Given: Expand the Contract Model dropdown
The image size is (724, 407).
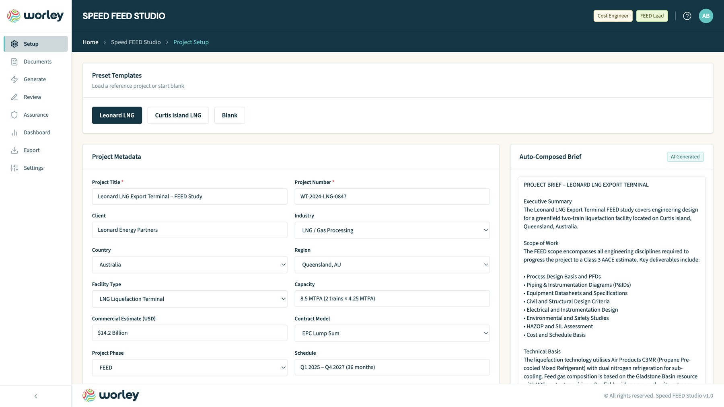Looking at the screenshot, I should (392, 333).
